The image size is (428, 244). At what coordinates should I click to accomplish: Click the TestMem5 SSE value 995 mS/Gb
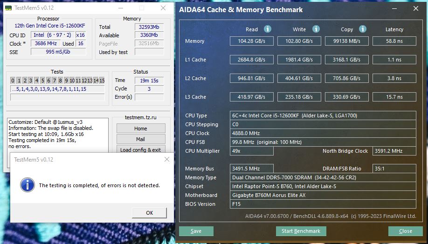(x=58, y=52)
